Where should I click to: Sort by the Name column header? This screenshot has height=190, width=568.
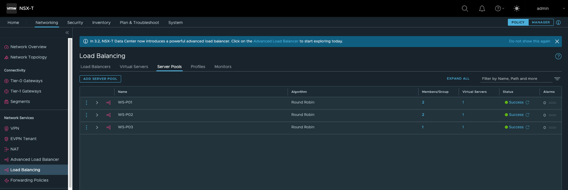[x=123, y=92]
